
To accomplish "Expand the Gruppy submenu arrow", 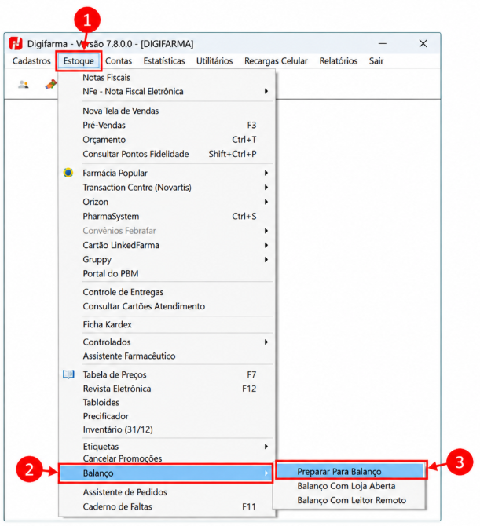I will click(x=266, y=259).
